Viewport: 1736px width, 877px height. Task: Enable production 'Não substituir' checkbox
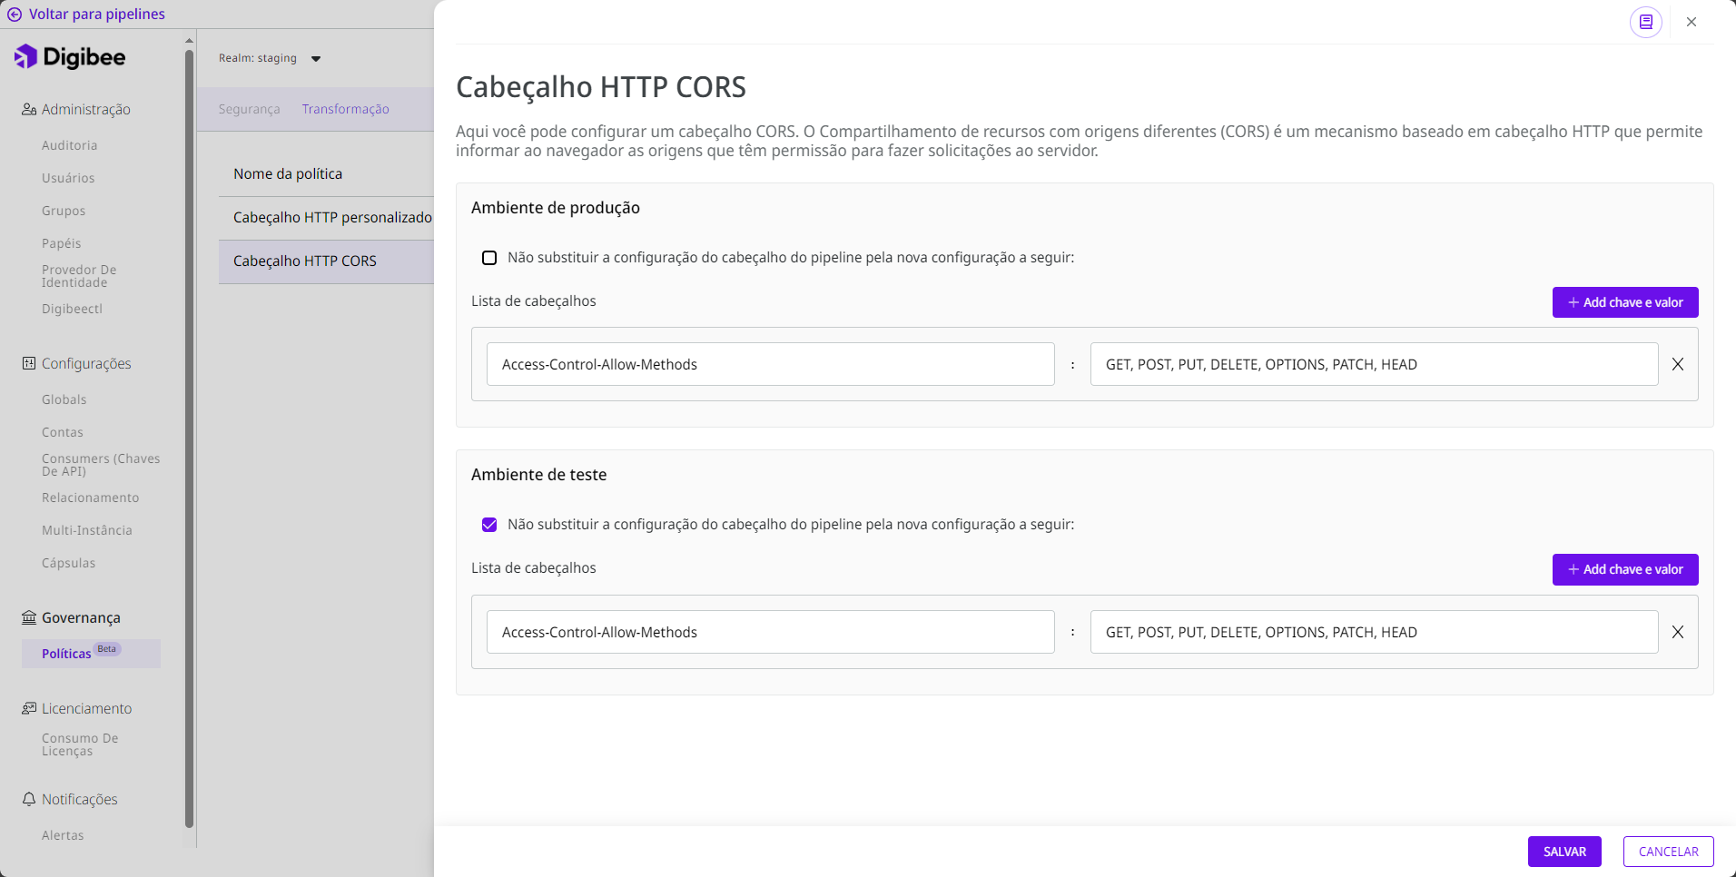tap(489, 258)
